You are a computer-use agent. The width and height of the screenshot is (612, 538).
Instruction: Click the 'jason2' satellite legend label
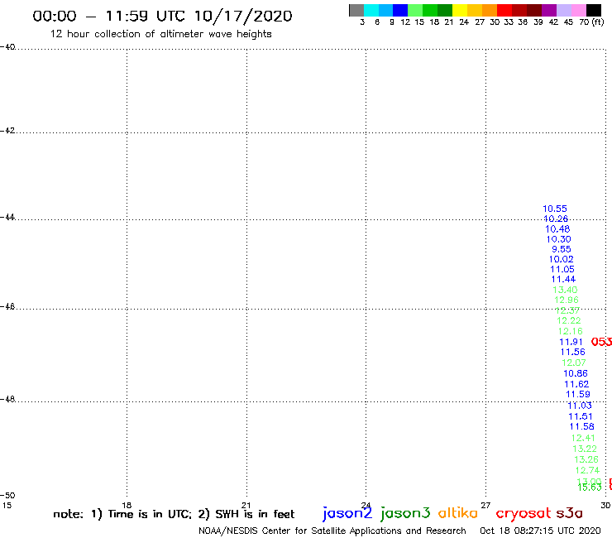click(347, 513)
